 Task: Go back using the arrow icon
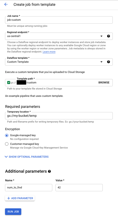pyautogui.click(x=6, y=4)
